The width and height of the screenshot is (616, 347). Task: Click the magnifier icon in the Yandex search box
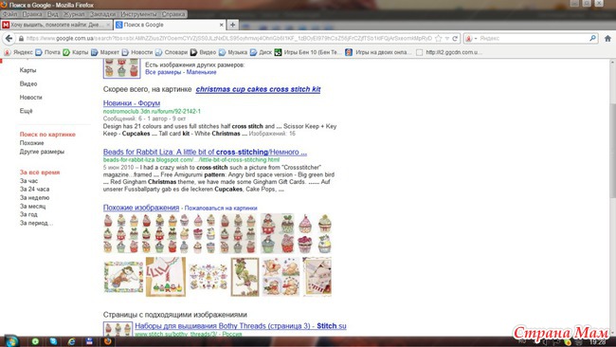[x=593, y=38]
